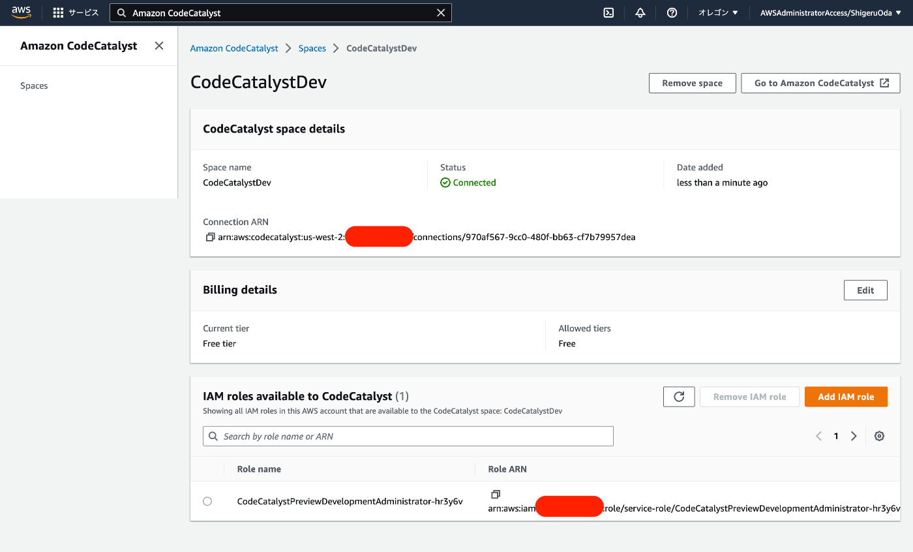Screen dimensions: 913x552
Task: Click the Amazon CodeCatalyst sidebar title
Action: (x=79, y=46)
